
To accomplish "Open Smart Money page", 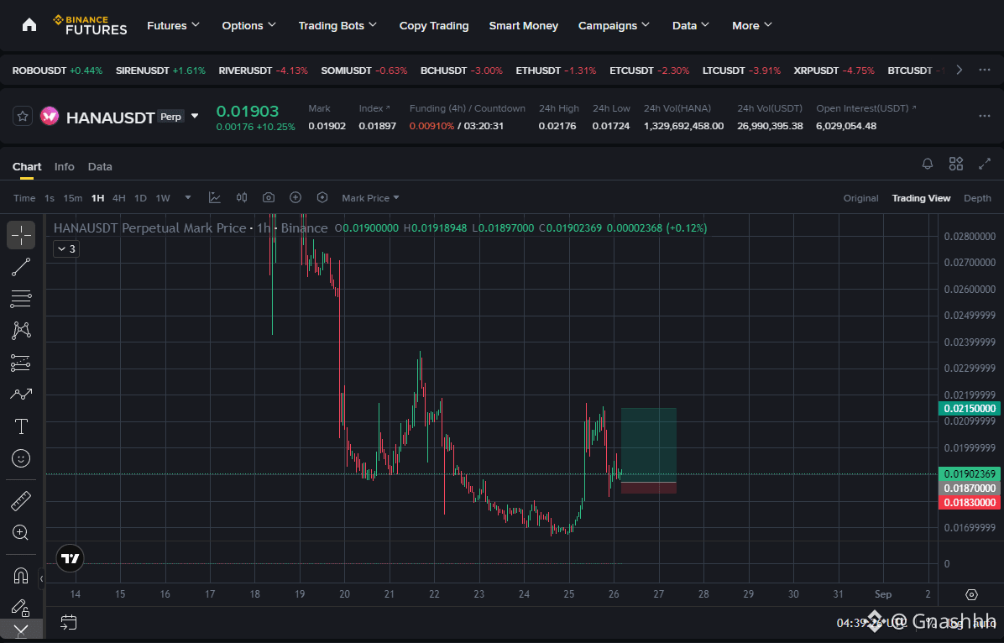I will click(x=524, y=26).
